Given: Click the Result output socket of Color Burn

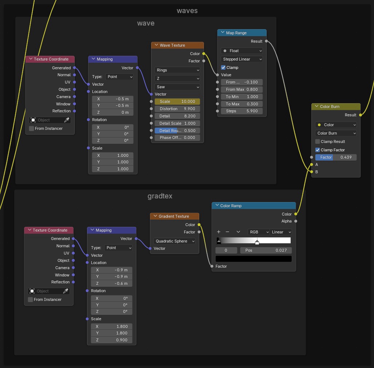Looking at the screenshot, I should coord(361,115).
